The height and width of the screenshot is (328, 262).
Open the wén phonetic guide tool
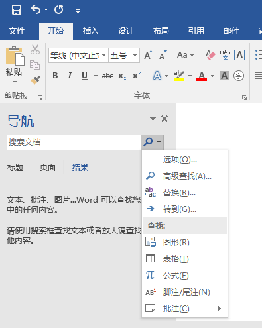(225, 55)
